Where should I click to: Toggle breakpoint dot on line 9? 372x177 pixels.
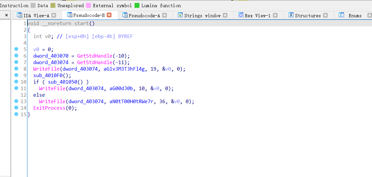[16, 75]
